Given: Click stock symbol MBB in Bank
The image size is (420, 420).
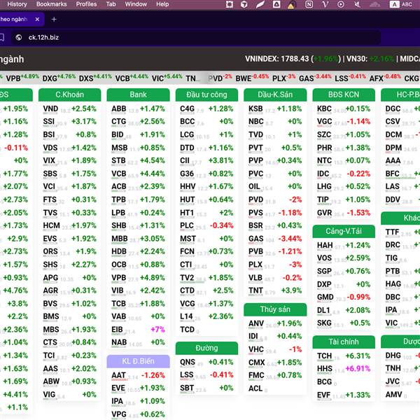Looking at the screenshot, I should click(x=120, y=239).
